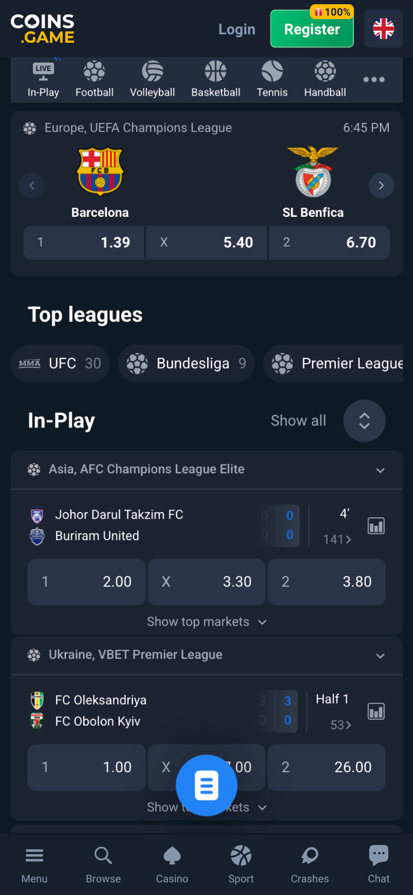The height and width of the screenshot is (895, 413).
Task: Select the Volleyball sport icon
Action: click(152, 79)
